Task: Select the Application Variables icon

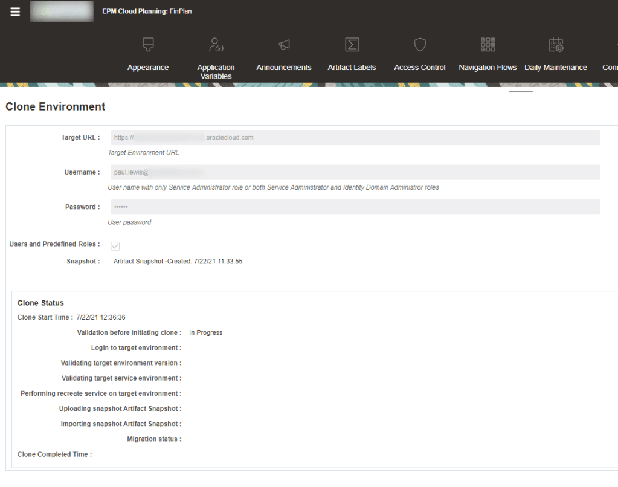Action: pyautogui.click(x=216, y=44)
